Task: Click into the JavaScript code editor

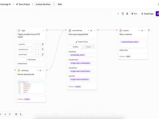Action: tap(31, 87)
